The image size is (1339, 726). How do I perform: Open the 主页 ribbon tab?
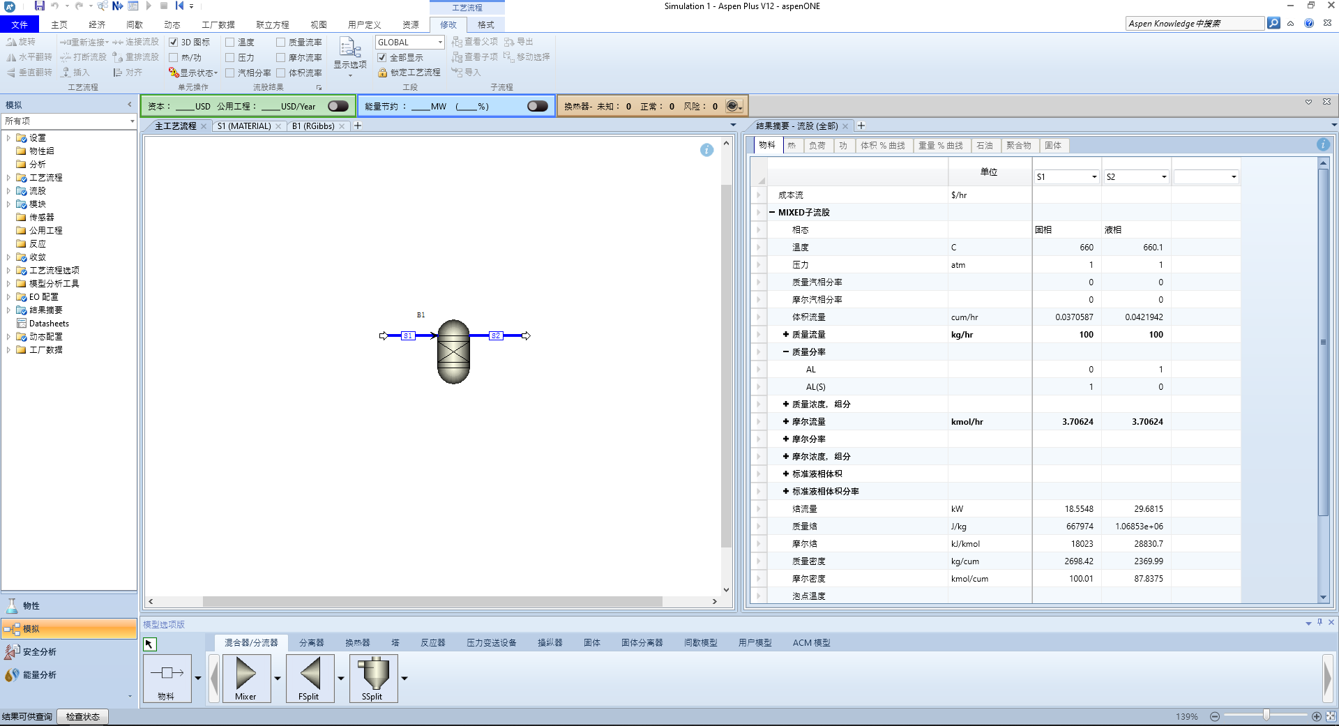[x=59, y=24]
